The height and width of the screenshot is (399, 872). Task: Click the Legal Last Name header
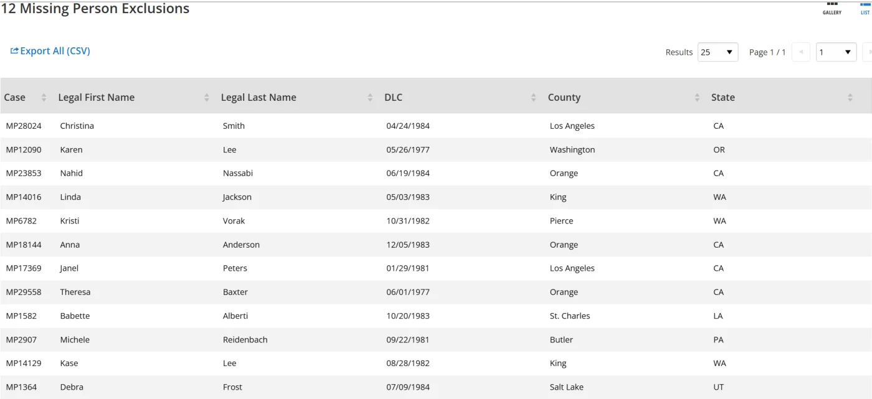coord(258,98)
